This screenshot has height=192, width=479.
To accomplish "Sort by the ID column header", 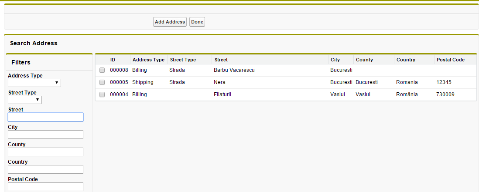I will [113, 60].
